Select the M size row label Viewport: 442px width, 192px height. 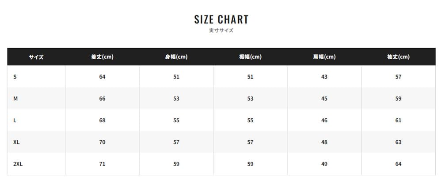coord(15,98)
